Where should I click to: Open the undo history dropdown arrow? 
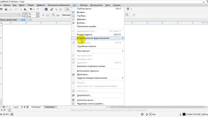[x=34, y=9]
